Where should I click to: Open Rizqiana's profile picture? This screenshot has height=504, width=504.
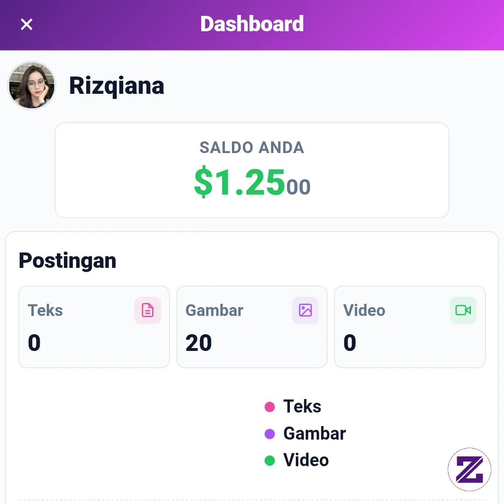[x=32, y=85]
